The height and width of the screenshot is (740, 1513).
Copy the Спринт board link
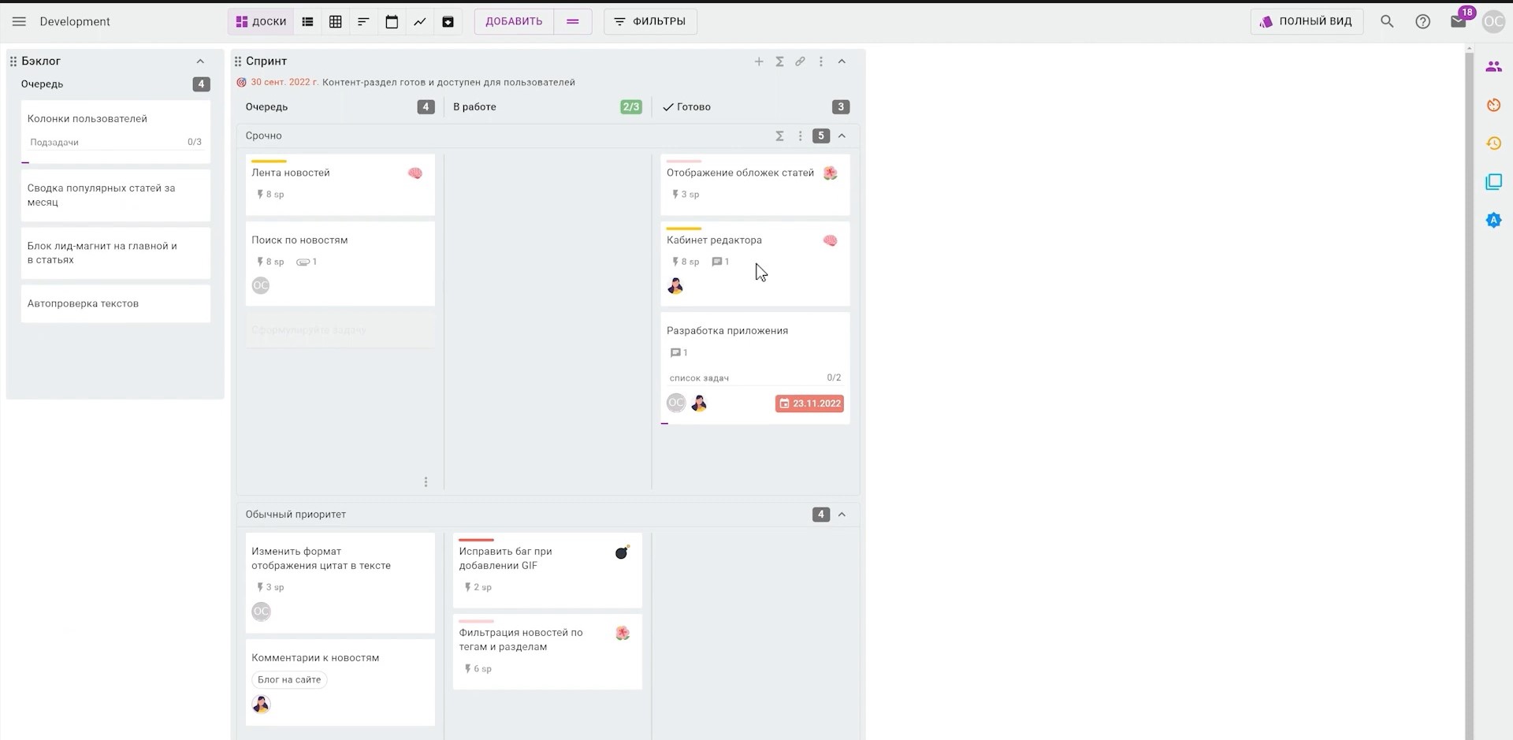(x=800, y=61)
